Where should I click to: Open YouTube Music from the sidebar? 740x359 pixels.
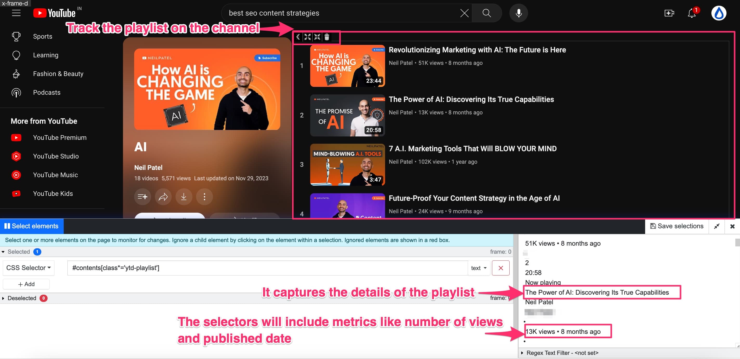click(x=55, y=175)
